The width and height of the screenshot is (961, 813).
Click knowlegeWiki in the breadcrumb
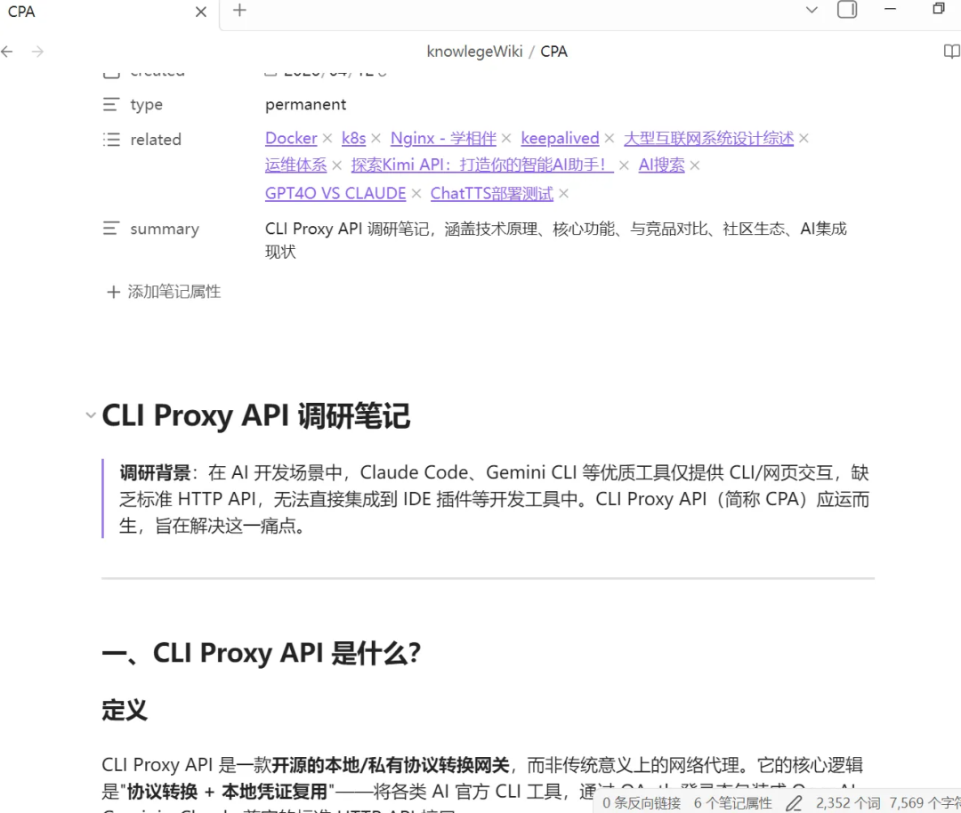click(474, 52)
